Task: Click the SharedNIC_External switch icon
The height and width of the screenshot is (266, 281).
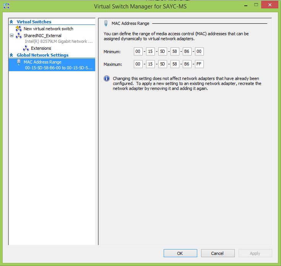Action: (x=19, y=36)
